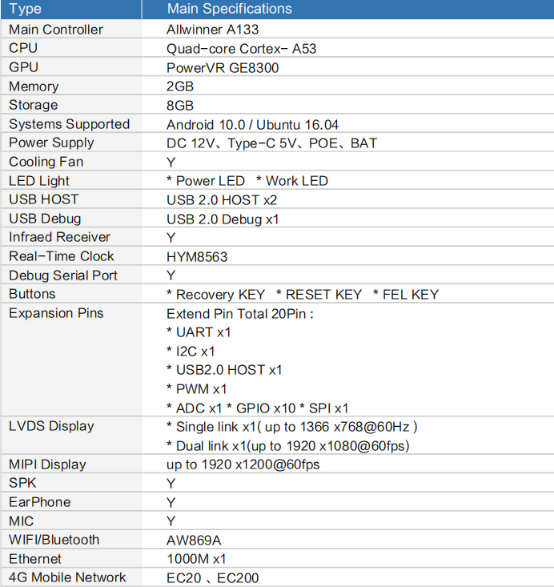Click the '* USB2.0 HOST x1' expansion entry
Viewport: 554px width, 587px height.
click(x=223, y=370)
